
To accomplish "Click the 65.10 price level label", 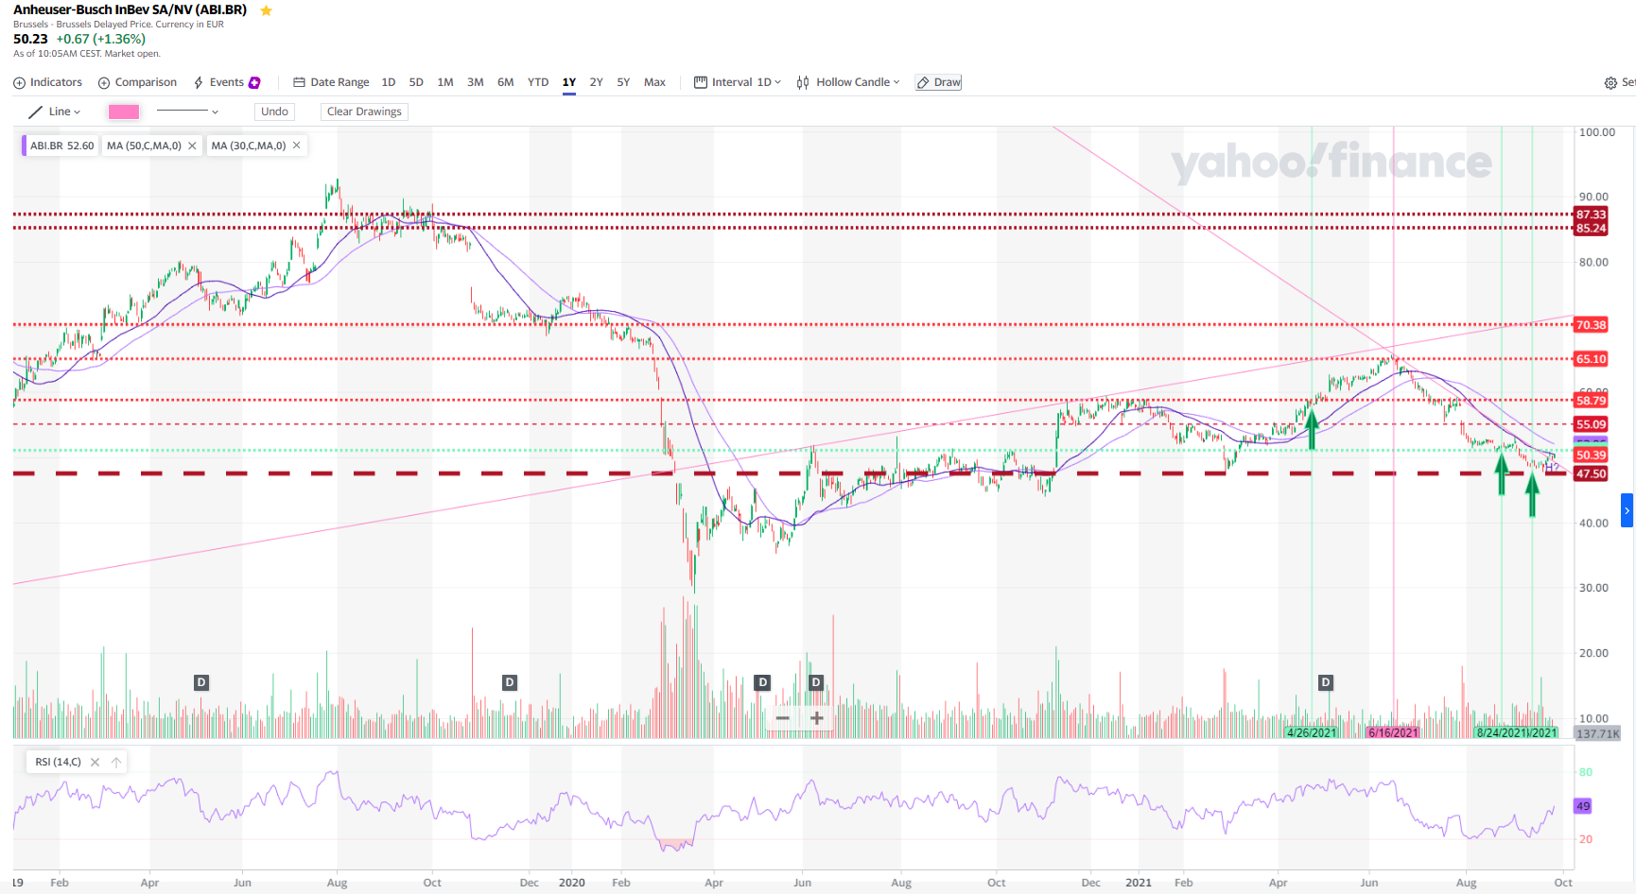I will [x=1591, y=359].
